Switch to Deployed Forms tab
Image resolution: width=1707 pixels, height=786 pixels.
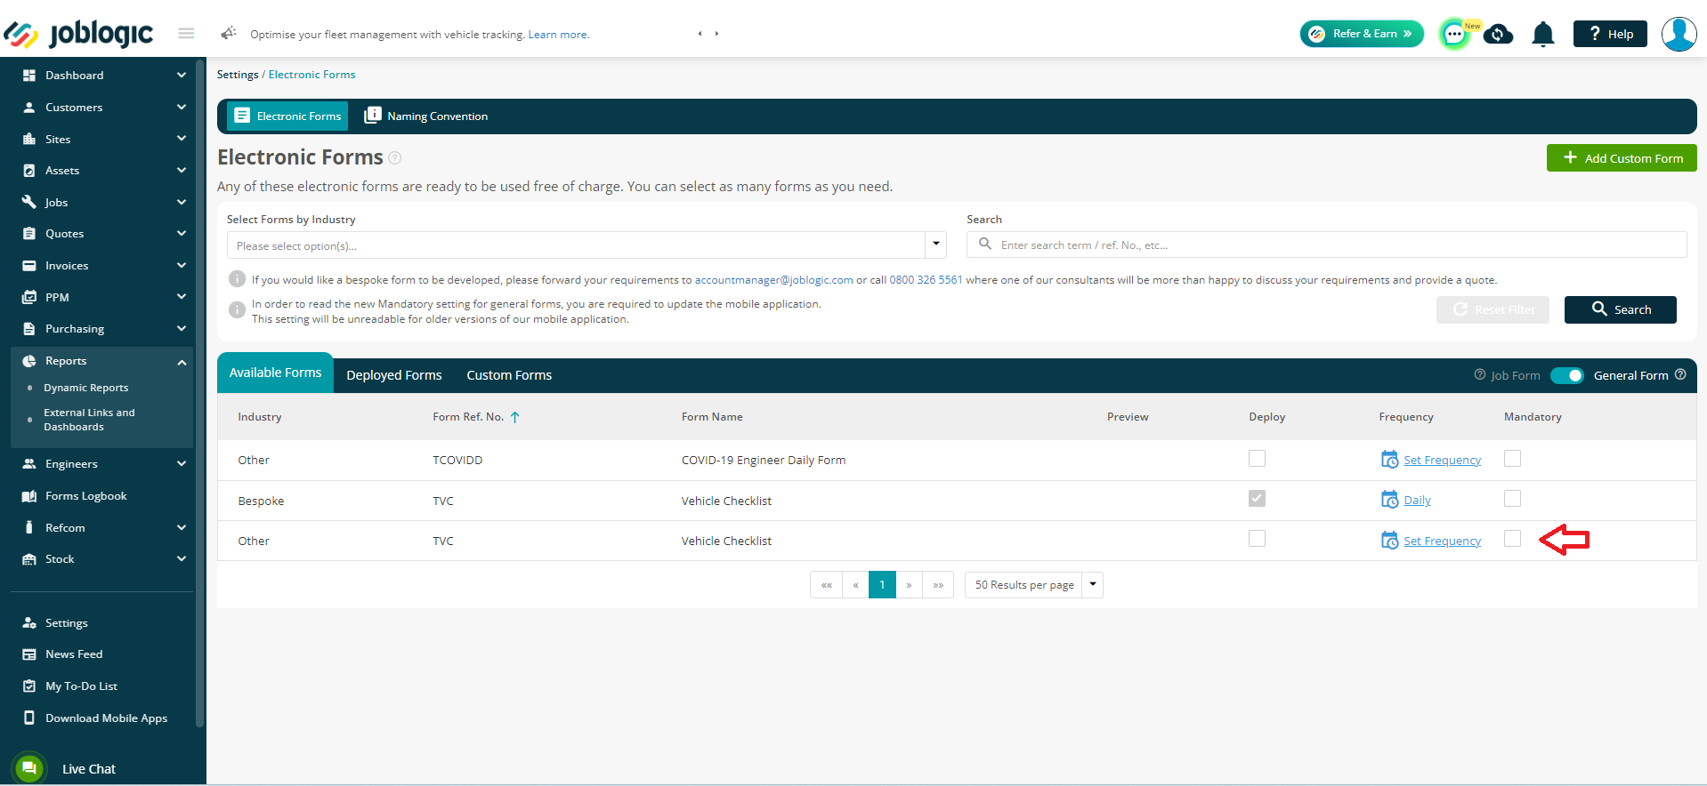point(394,375)
